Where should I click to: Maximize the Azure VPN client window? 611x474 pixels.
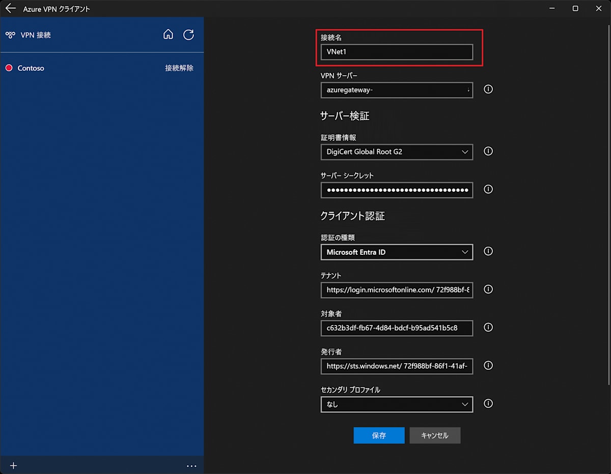click(575, 9)
